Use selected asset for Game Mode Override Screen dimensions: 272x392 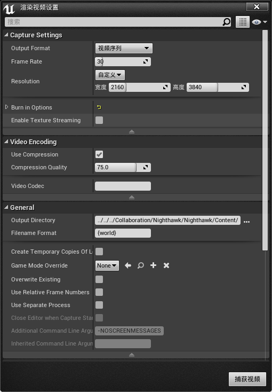click(x=128, y=265)
